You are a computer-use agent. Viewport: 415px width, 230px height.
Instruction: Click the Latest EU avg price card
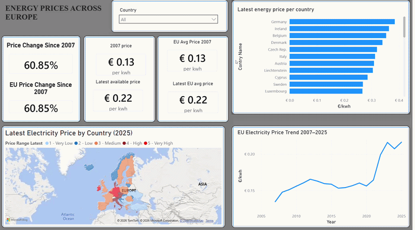[193, 100]
